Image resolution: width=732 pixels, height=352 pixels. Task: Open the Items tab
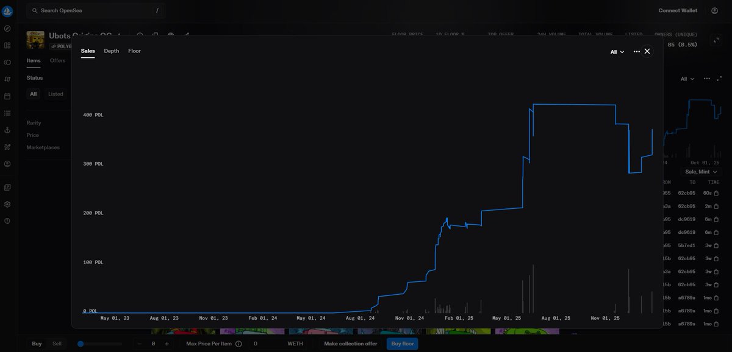tap(34, 61)
